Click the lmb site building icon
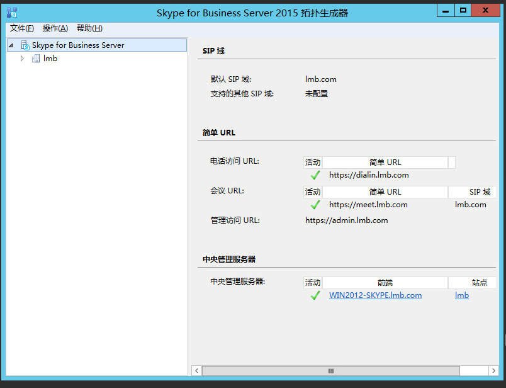 [x=36, y=59]
